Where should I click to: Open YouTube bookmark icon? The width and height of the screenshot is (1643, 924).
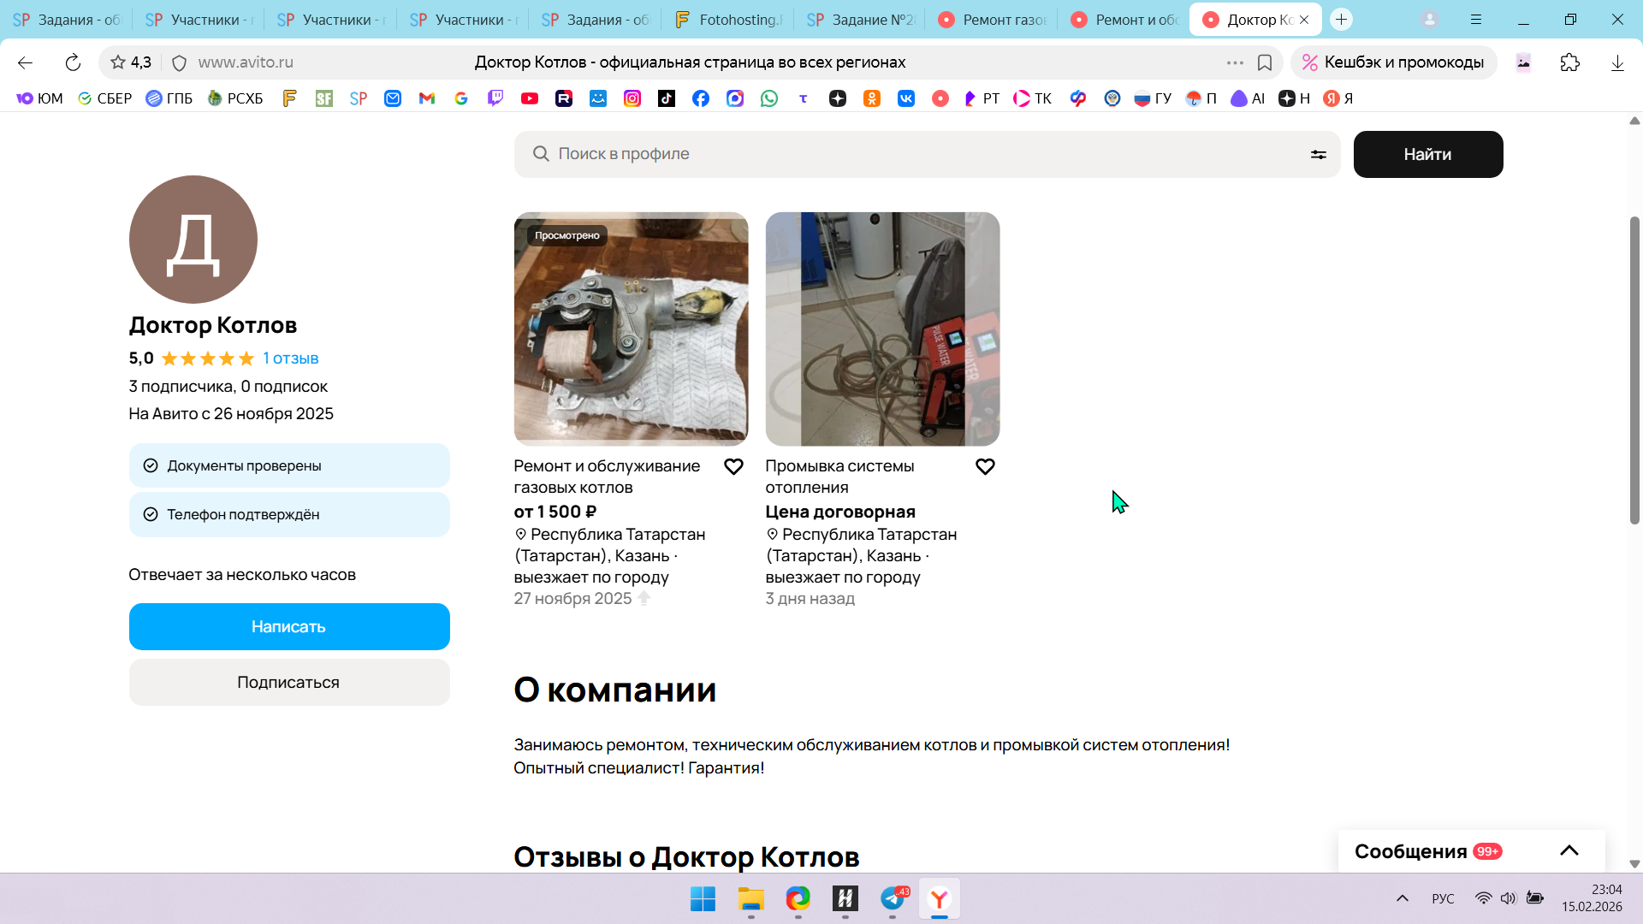530,99
